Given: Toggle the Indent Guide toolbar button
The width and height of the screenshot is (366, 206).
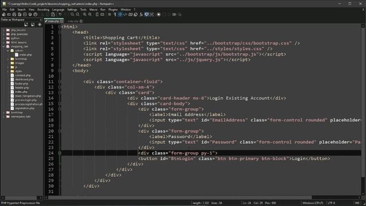Looking at the screenshot, I should [x=120, y=14].
